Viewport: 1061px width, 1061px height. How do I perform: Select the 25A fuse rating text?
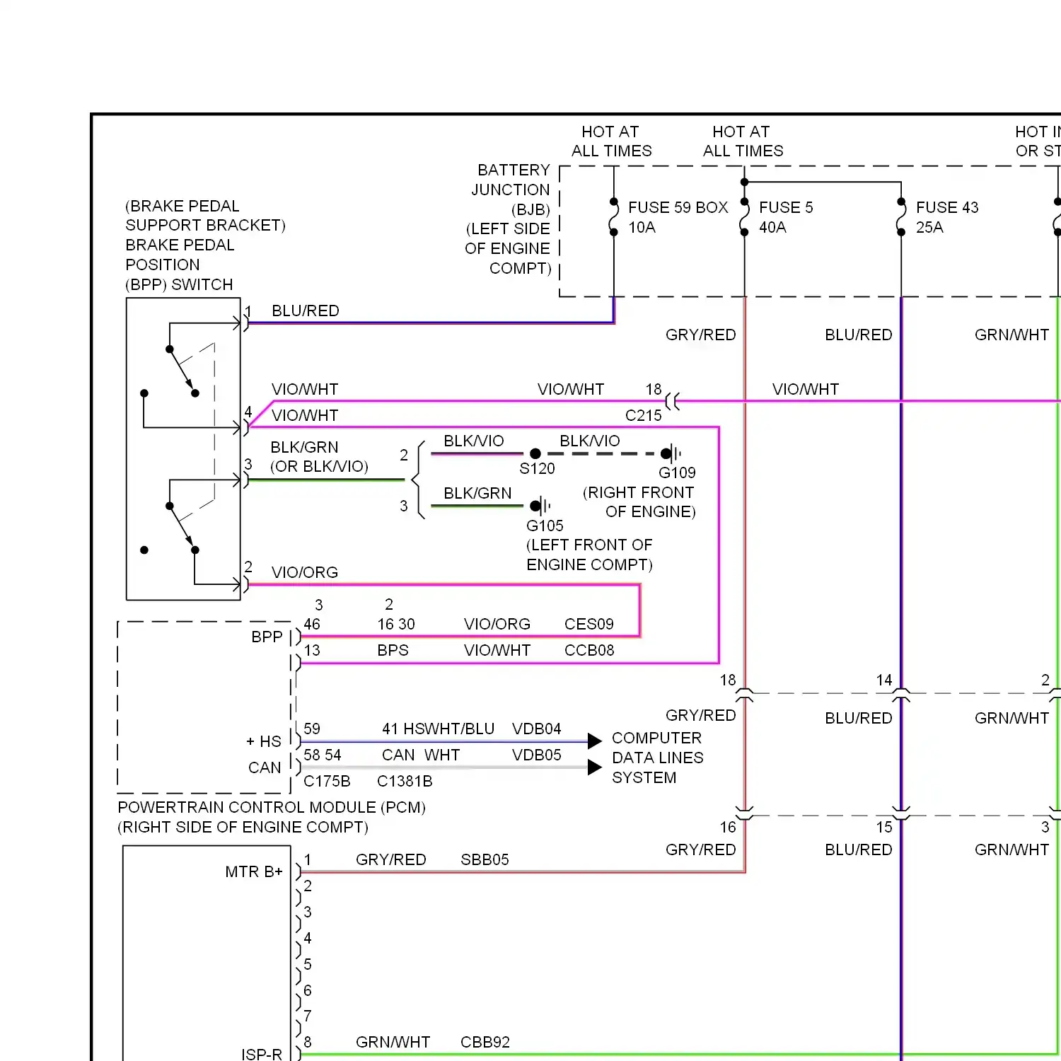929,227
